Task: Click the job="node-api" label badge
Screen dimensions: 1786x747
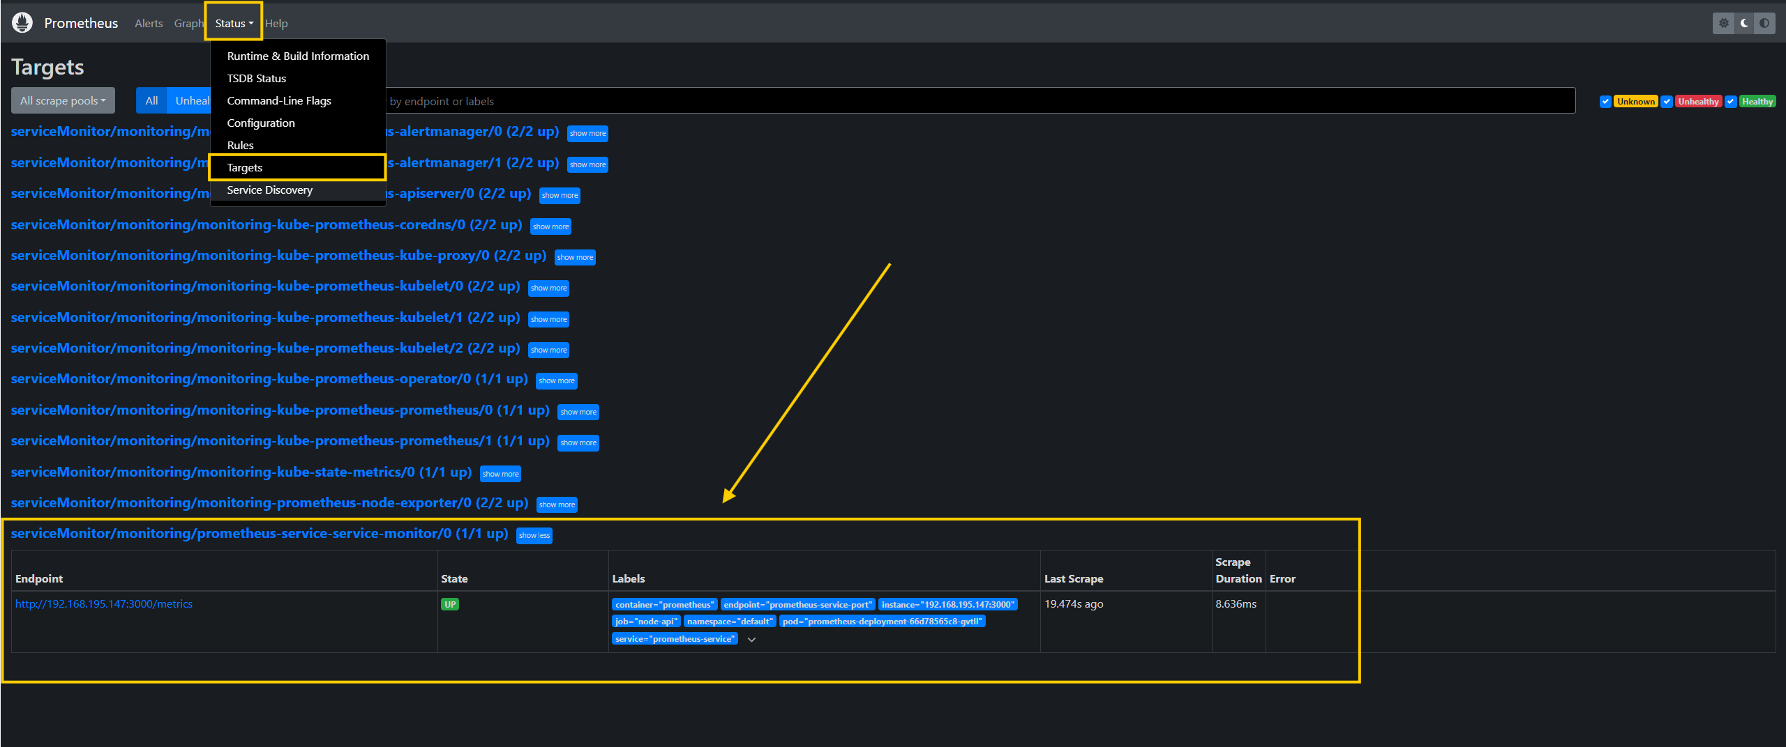Action: pos(646,621)
